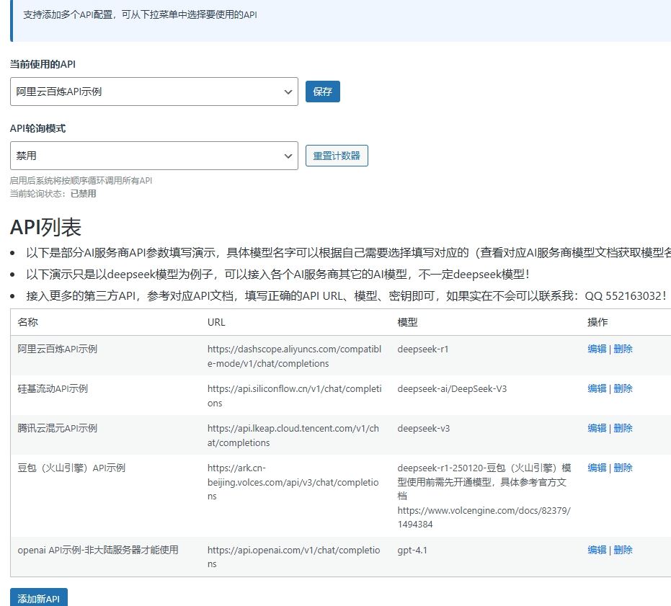Screen dimensions: 671x606
Task: Click the 保存 button
Action: pyautogui.click(x=323, y=92)
